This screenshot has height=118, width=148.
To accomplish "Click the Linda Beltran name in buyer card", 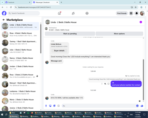I will (x=56, y=44).
